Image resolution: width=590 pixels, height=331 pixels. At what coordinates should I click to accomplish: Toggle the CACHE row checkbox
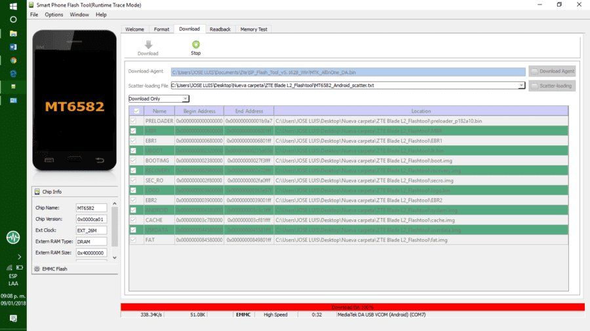pos(133,220)
